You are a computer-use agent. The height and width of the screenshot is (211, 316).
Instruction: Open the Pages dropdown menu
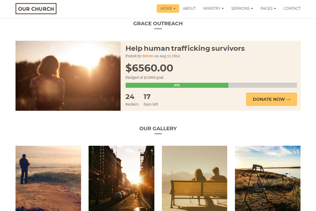pyautogui.click(x=268, y=8)
